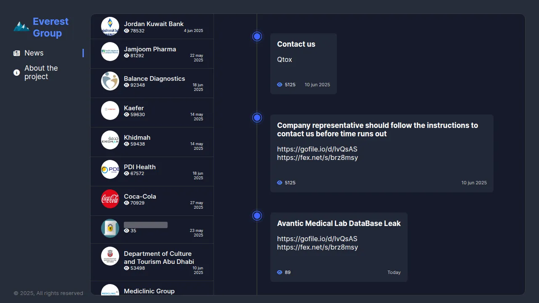
Task: Click the timeline dot beside Avantic Medical Lab
Action: coord(257,216)
